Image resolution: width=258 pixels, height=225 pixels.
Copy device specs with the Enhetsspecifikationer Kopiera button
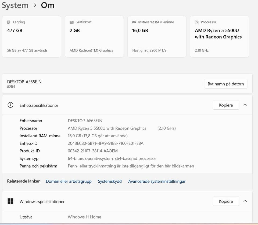(226, 105)
